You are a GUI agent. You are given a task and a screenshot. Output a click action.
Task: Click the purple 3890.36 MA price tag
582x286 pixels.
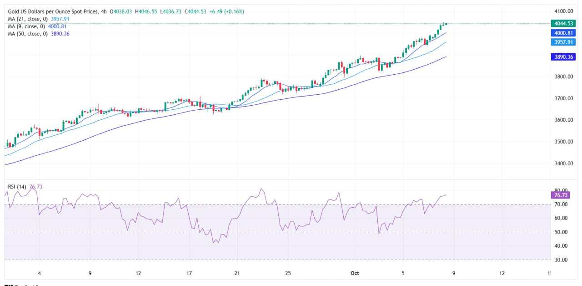pos(563,57)
